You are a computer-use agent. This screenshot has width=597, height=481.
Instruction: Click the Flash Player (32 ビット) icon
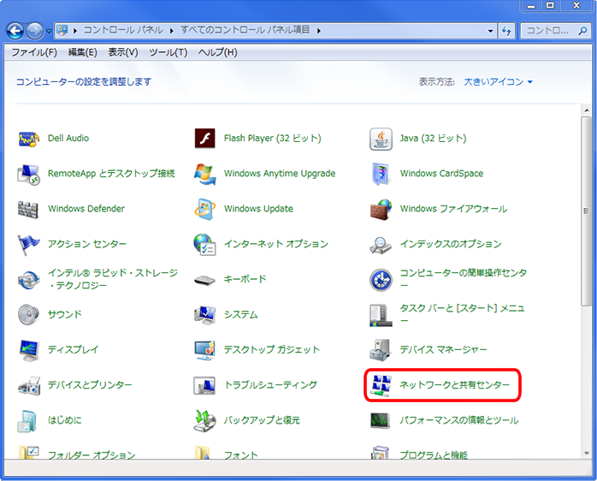tap(204, 139)
